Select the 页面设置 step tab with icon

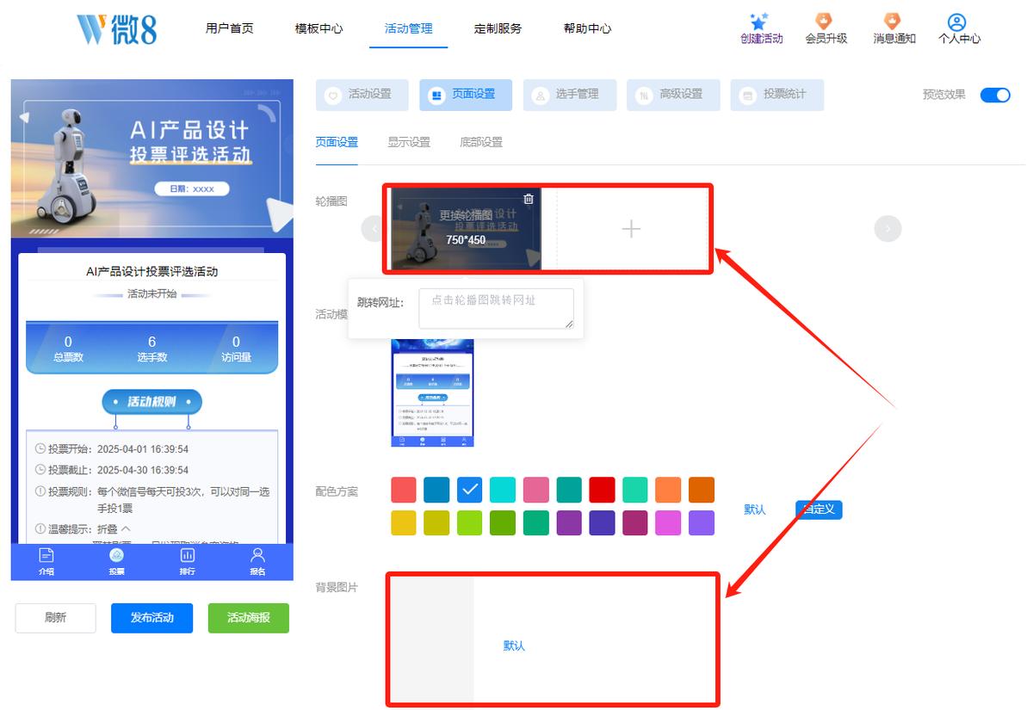(466, 95)
